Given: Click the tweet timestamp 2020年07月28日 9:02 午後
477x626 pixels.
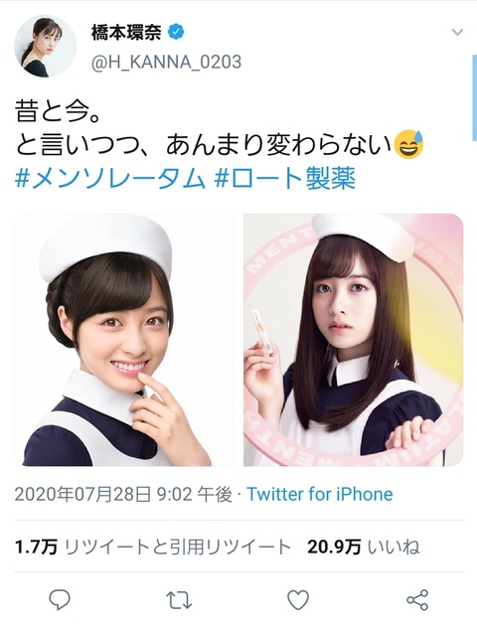Looking at the screenshot, I should (x=123, y=494).
